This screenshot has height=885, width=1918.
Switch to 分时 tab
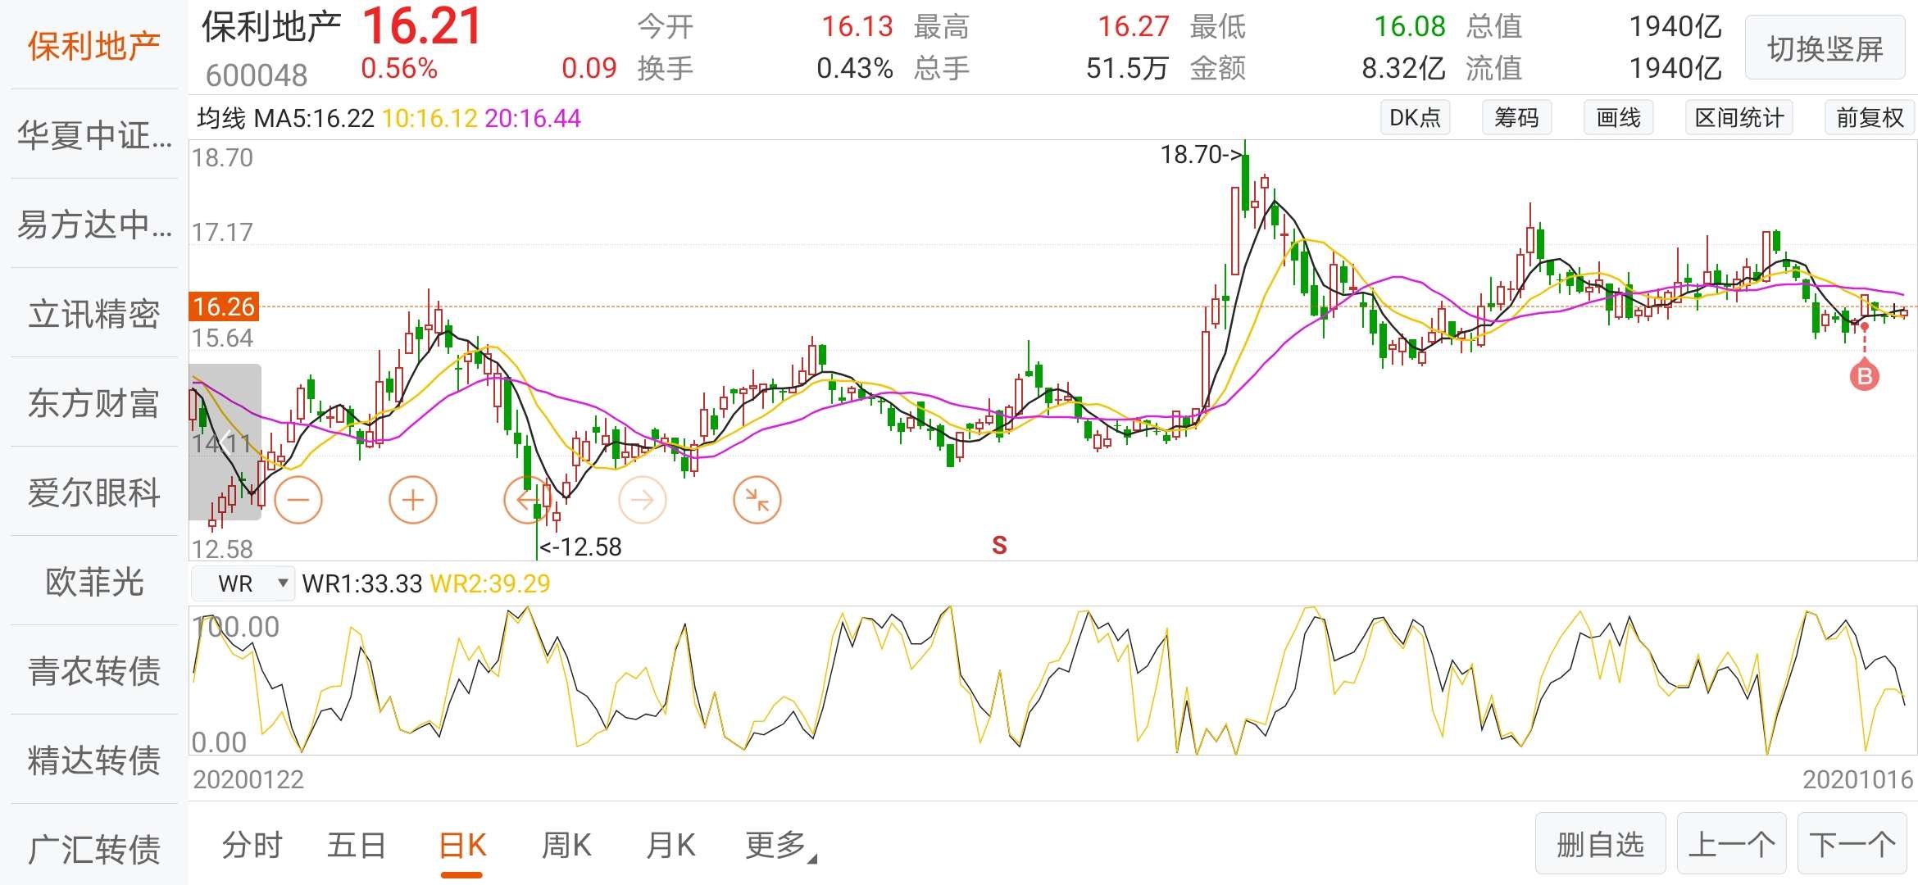252,845
